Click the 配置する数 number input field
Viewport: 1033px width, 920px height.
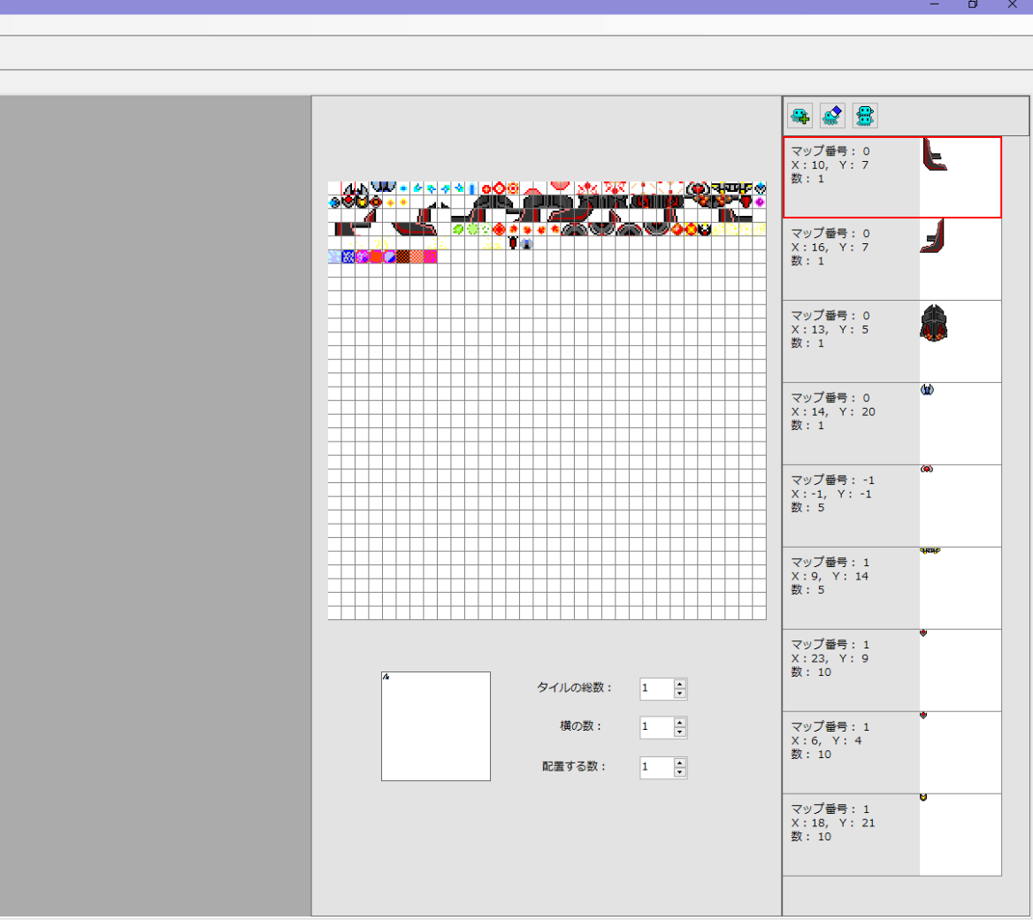[656, 767]
